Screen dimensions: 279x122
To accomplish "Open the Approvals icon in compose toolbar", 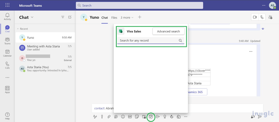I will 172,117.
